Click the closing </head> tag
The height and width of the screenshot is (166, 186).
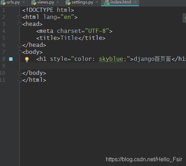click(34, 45)
